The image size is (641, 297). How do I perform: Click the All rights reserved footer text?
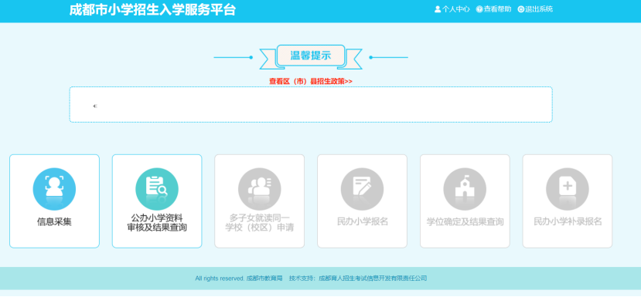tap(220, 278)
